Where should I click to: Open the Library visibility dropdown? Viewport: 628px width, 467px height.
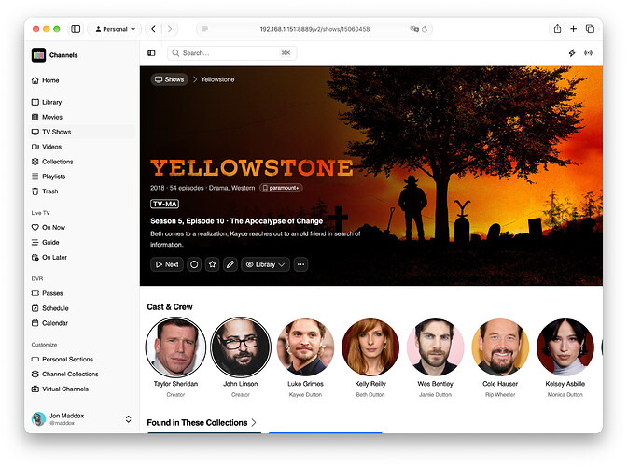coord(265,264)
